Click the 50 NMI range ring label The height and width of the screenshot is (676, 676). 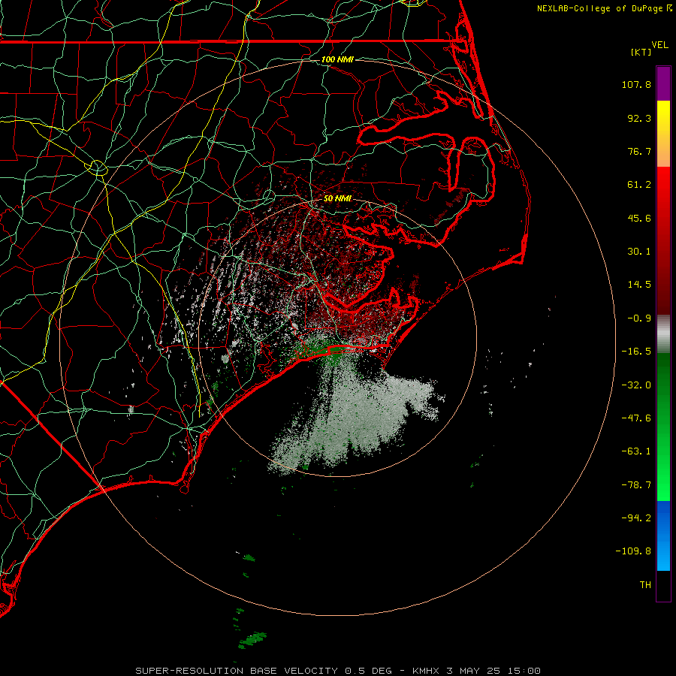pyautogui.click(x=337, y=198)
